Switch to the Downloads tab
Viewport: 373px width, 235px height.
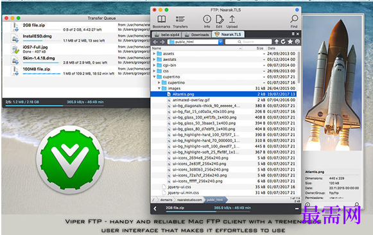click(x=197, y=35)
